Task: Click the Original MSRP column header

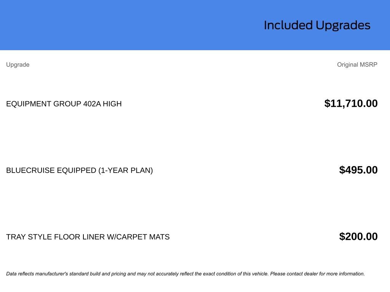Action: click(357, 65)
